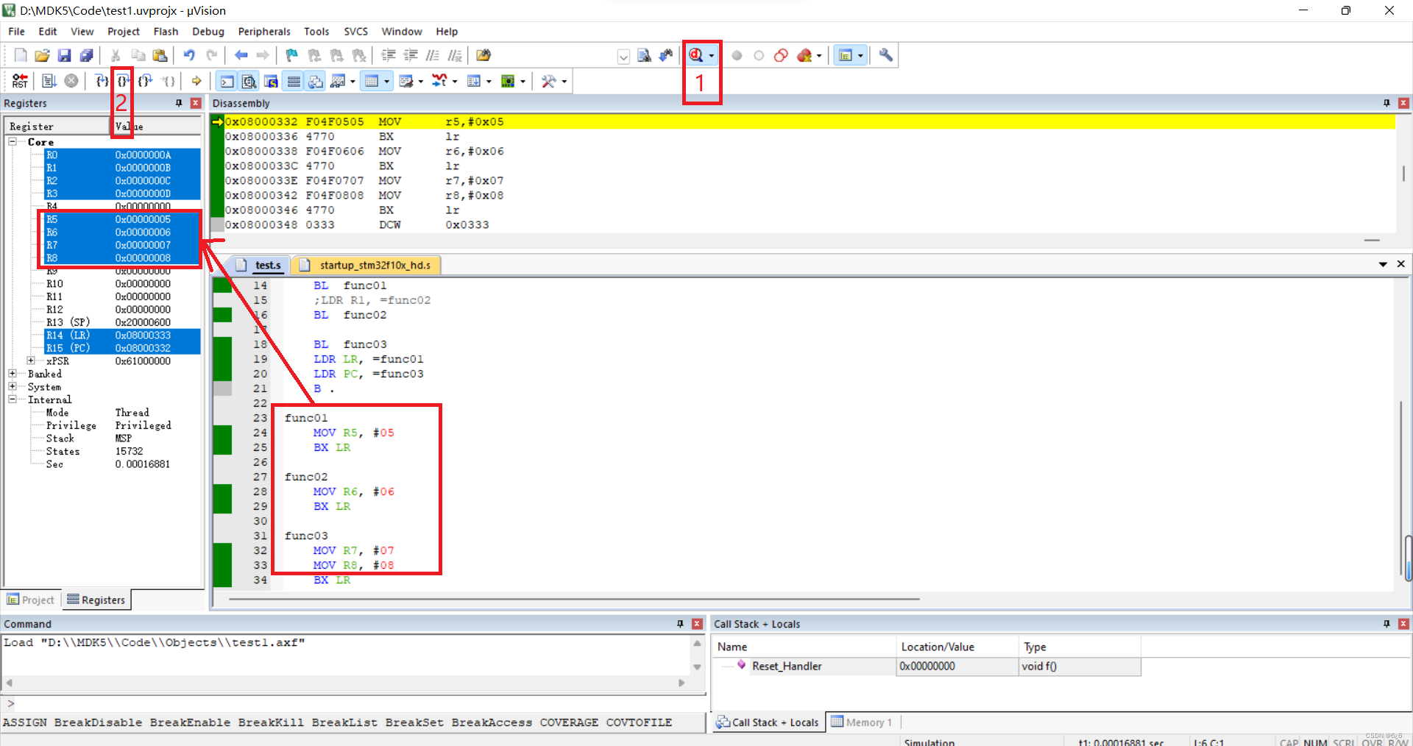Close the Command panel
Image resolution: width=1413 pixels, height=746 pixels.
(697, 624)
